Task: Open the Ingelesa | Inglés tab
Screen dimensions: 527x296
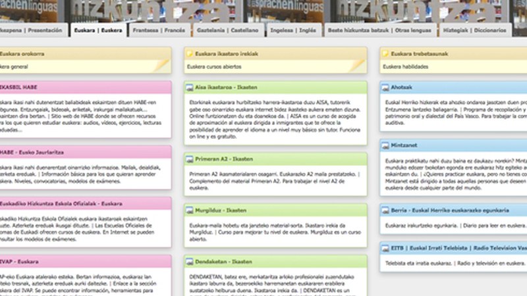Action: pos(293,30)
